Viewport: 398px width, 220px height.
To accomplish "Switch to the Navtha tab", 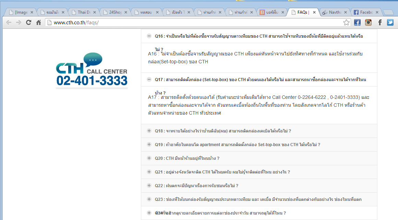I will [x=335, y=12].
